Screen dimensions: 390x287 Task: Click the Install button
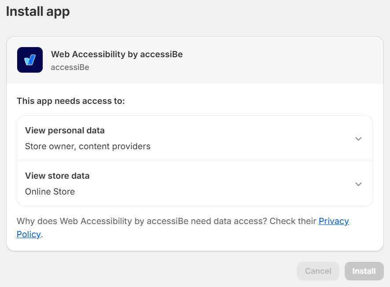click(x=364, y=271)
